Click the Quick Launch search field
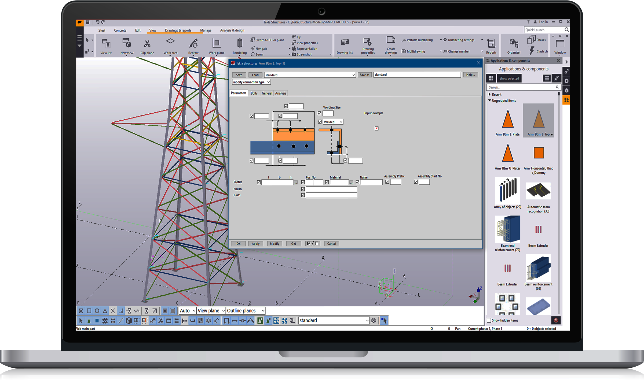This screenshot has height=387, width=644. [x=546, y=30]
